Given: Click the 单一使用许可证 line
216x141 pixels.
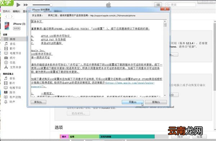Looking at the screenshot, I should [x=40, y=57].
